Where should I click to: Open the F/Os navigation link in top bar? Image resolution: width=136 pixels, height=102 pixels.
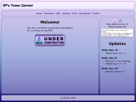[58, 13]
